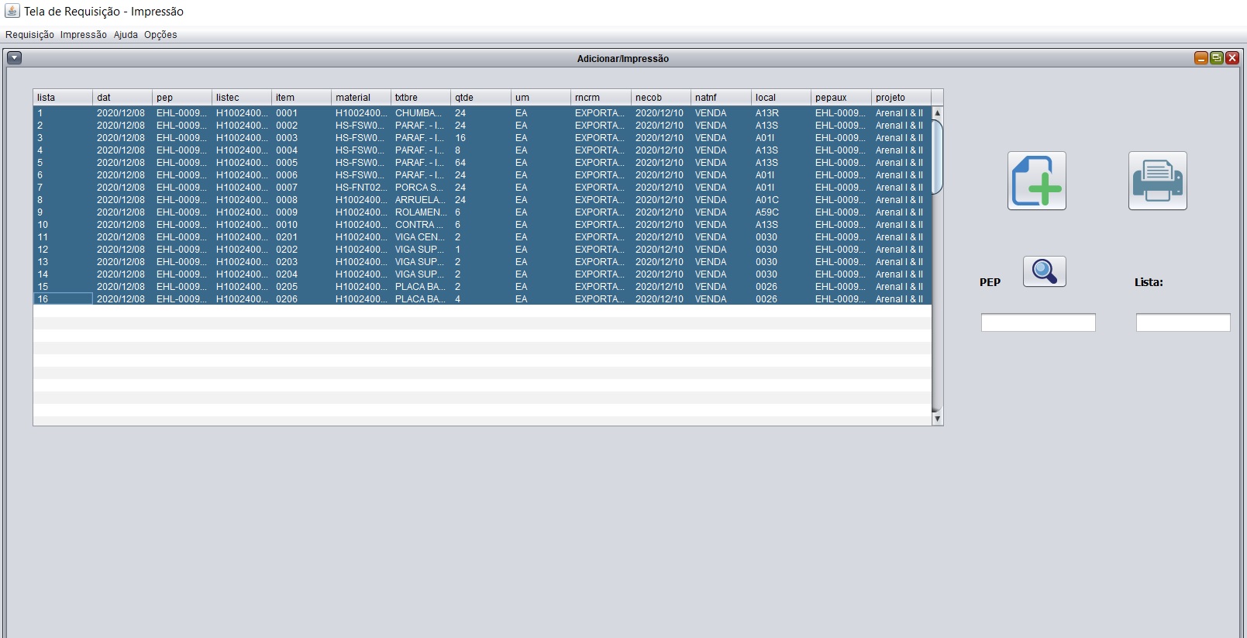Image resolution: width=1247 pixels, height=638 pixels.
Task: Select local cell 'A13R' in row 1
Action: coord(781,113)
